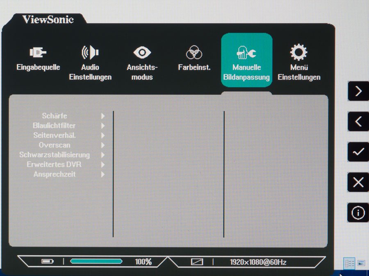Open the Farbeinst. color circles icon
The width and height of the screenshot is (369, 276).
click(x=194, y=52)
